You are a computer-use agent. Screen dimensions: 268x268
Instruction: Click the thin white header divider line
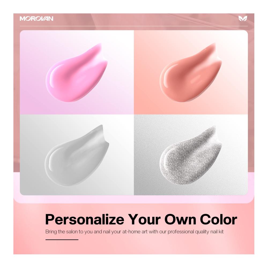[134, 26]
